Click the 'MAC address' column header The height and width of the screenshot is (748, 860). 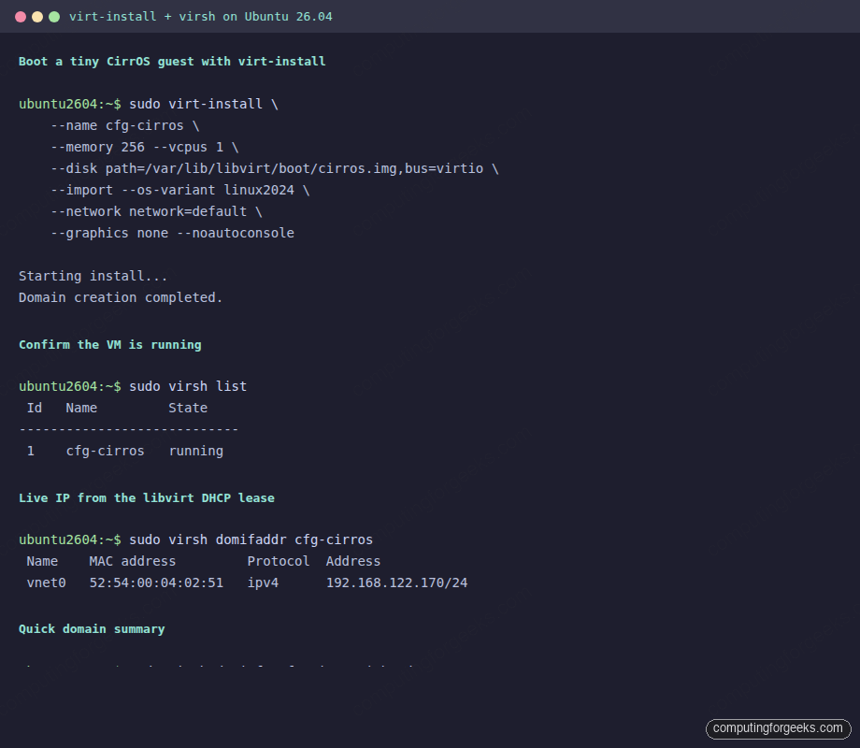point(133,561)
